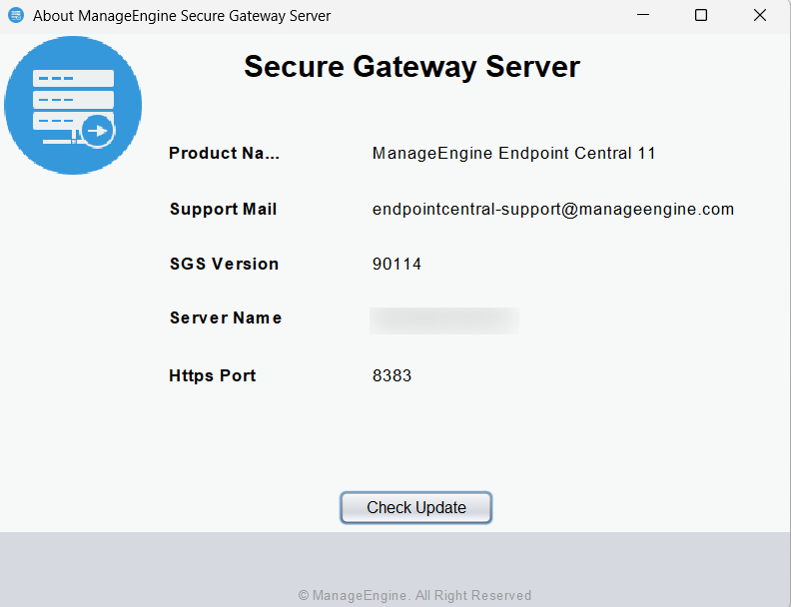The height and width of the screenshot is (607, 791).
Task: Maximize the About window
Action: [701, 15]
